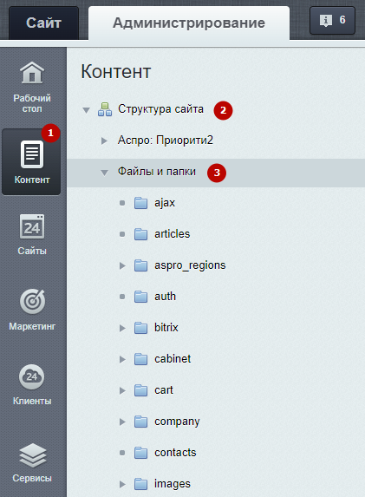Expand the Аспро: Приорити2 node
The height and width of the screenshot is (497, 365).
[104, 141]
